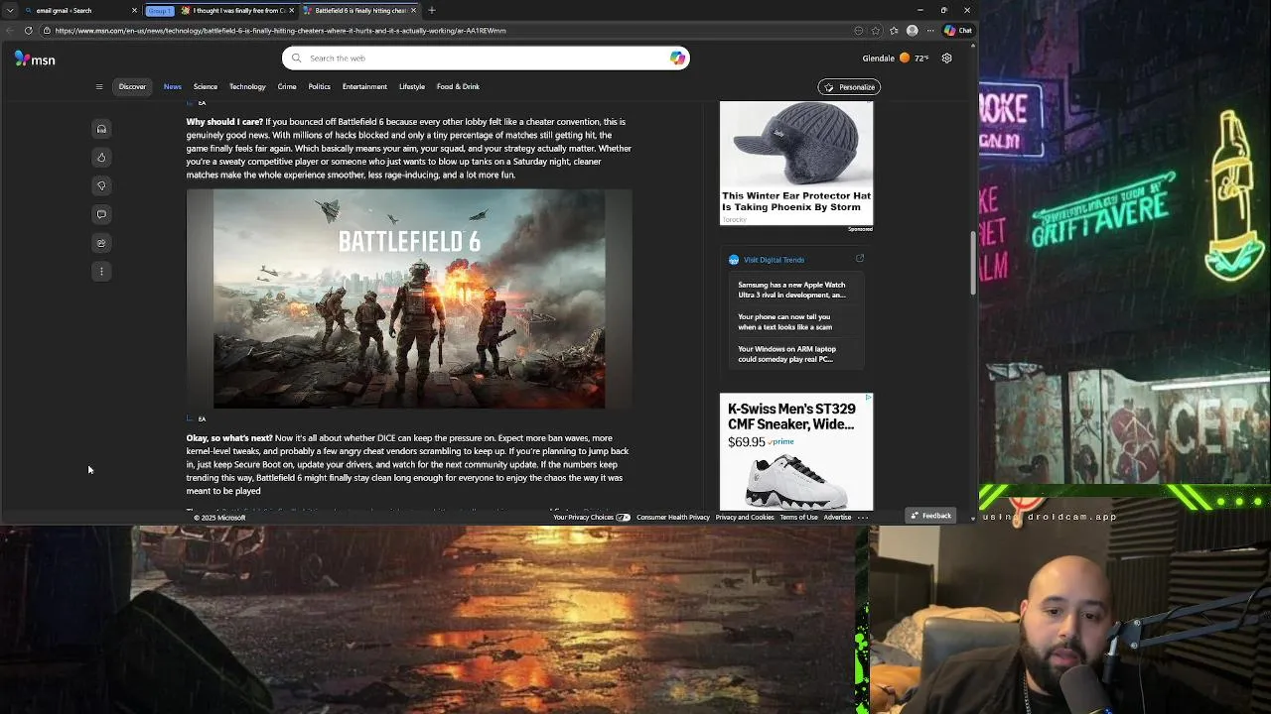Screen dimensions: 1271x714
Task: Open the Crime category
Action: 287,87
